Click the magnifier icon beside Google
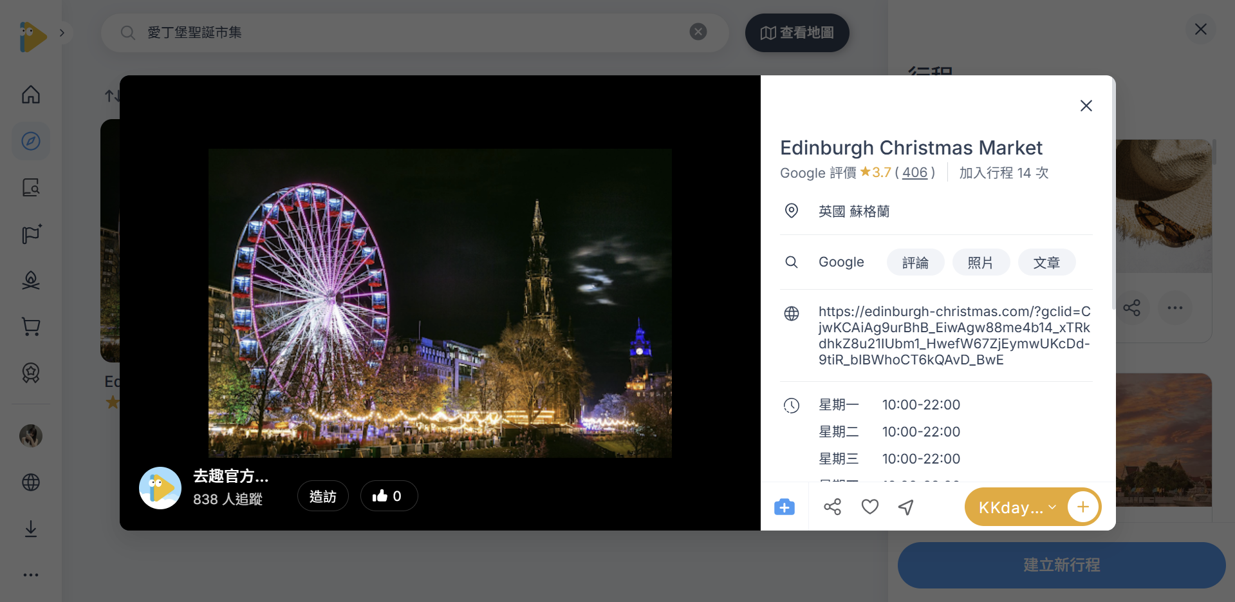 click(x=792, y=262)
